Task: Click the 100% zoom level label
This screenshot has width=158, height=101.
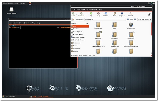Action: pyautogui.click(x=131, y=20)
